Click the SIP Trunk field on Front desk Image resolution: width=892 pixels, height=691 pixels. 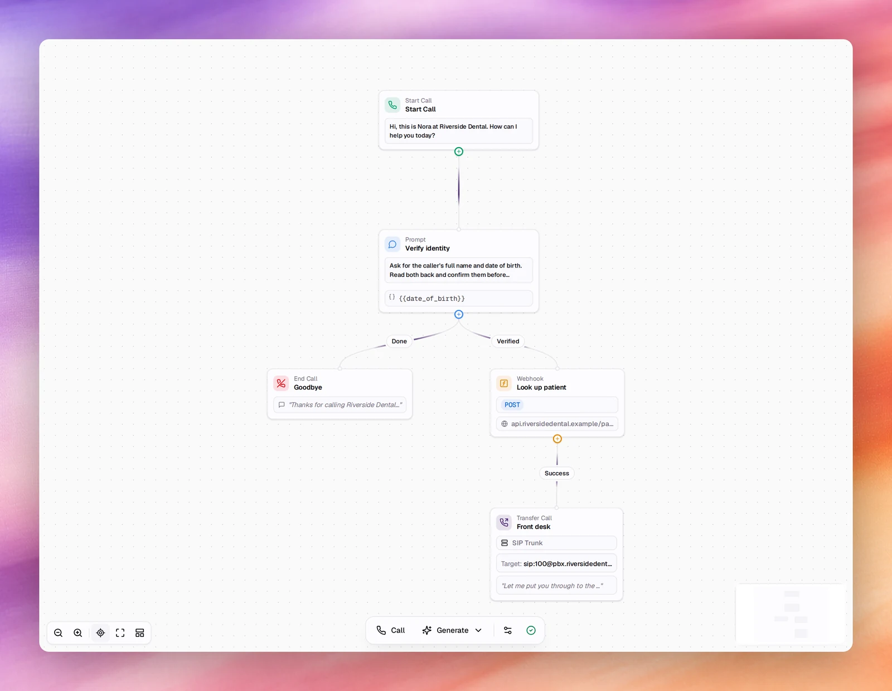point(556,543)
